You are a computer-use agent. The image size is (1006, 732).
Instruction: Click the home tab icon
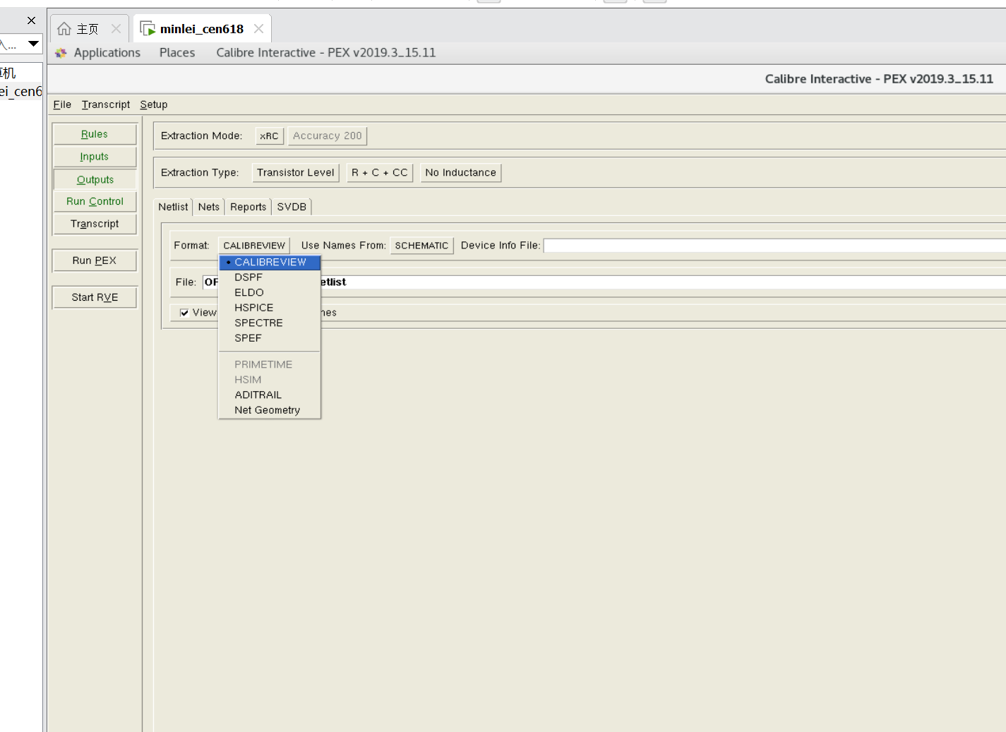(64, 29)
